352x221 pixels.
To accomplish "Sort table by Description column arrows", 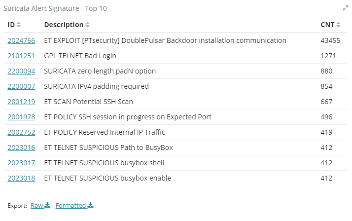I will click(88, 25).
